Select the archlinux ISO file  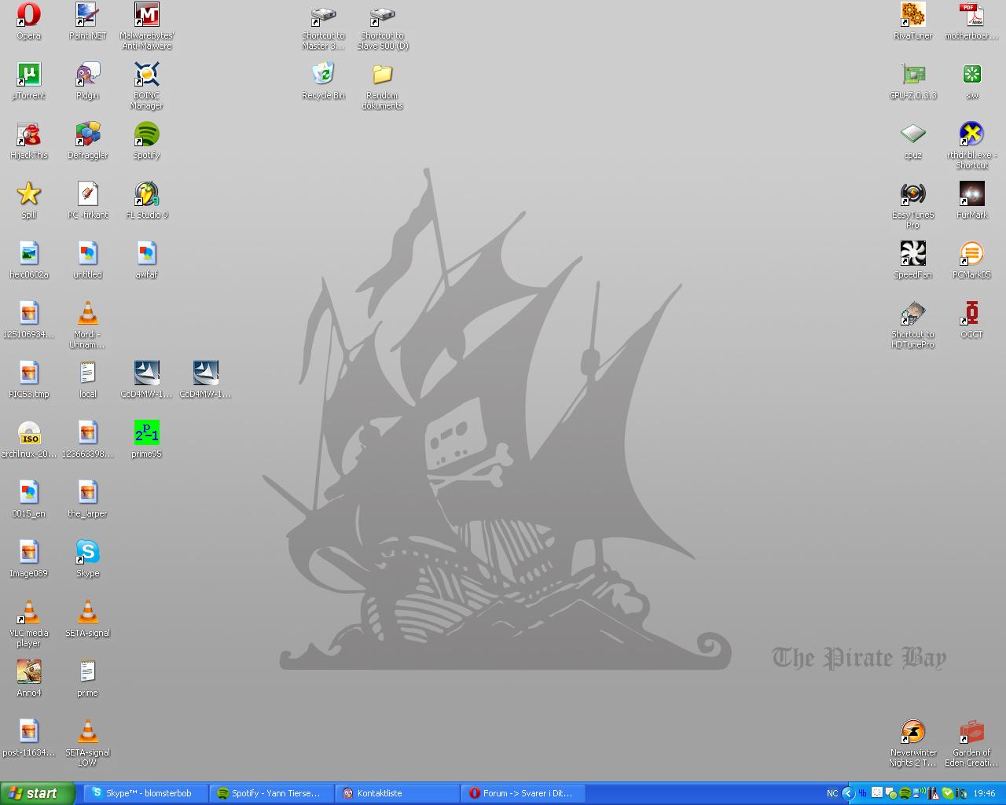click(29, 439)
